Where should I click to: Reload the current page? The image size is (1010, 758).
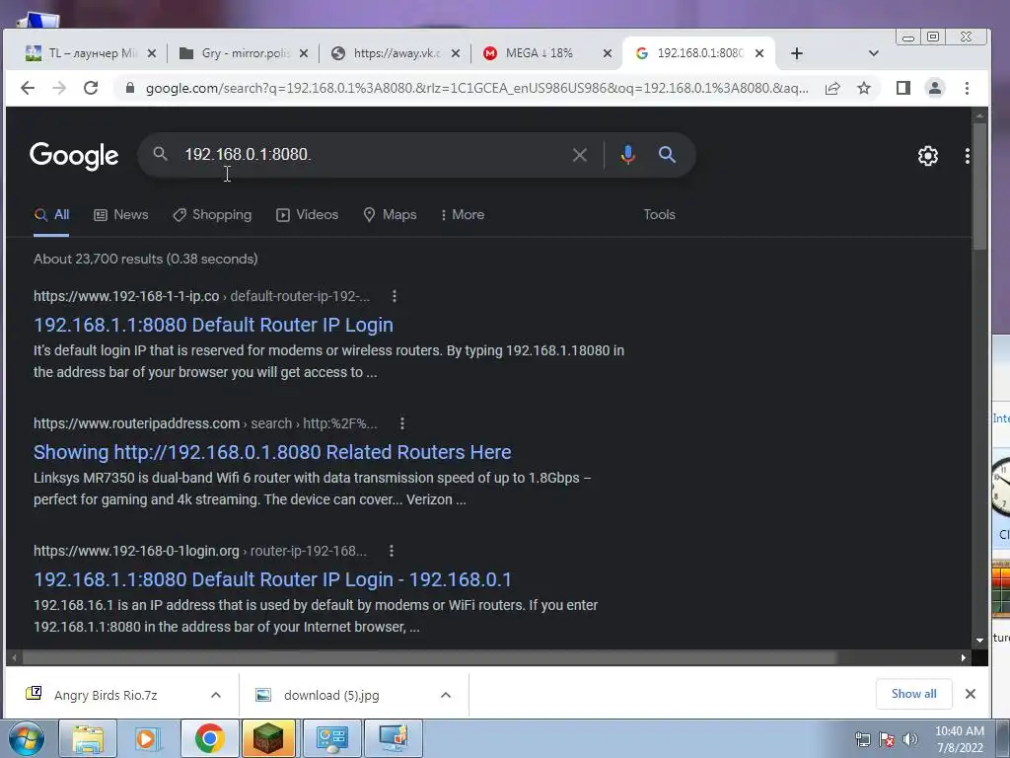pyautogui.click(x=91, y=88)
